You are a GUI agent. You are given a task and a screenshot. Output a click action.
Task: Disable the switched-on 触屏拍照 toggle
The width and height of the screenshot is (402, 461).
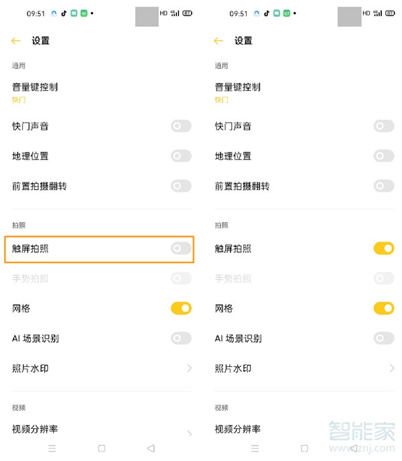pos(383,249)
